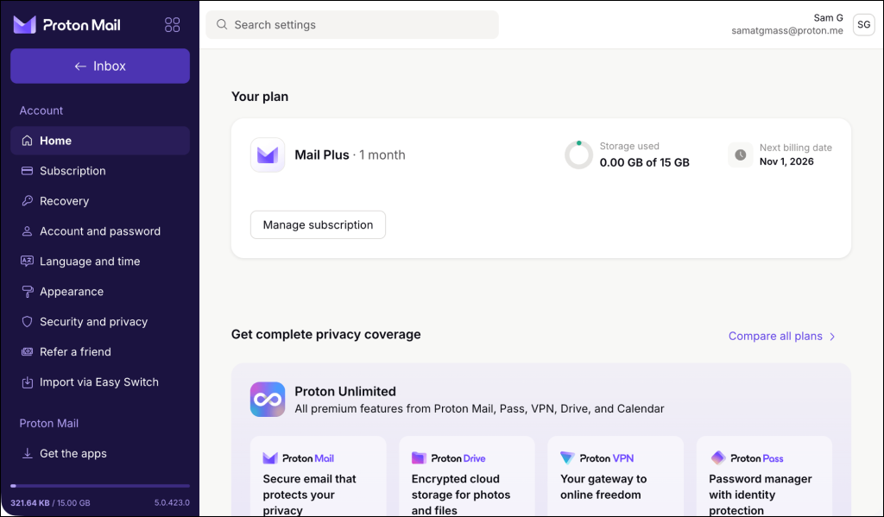Image resolution: width=884 pixels, height=517 pixels.
Task: Click the clock icon beside Next billing date
Action: [x=740, y=155]
